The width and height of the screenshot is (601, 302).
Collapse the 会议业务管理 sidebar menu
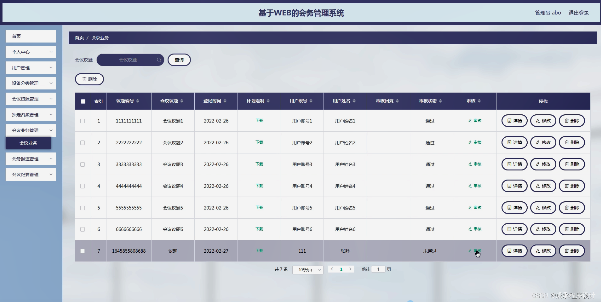(x=31, y=130)
